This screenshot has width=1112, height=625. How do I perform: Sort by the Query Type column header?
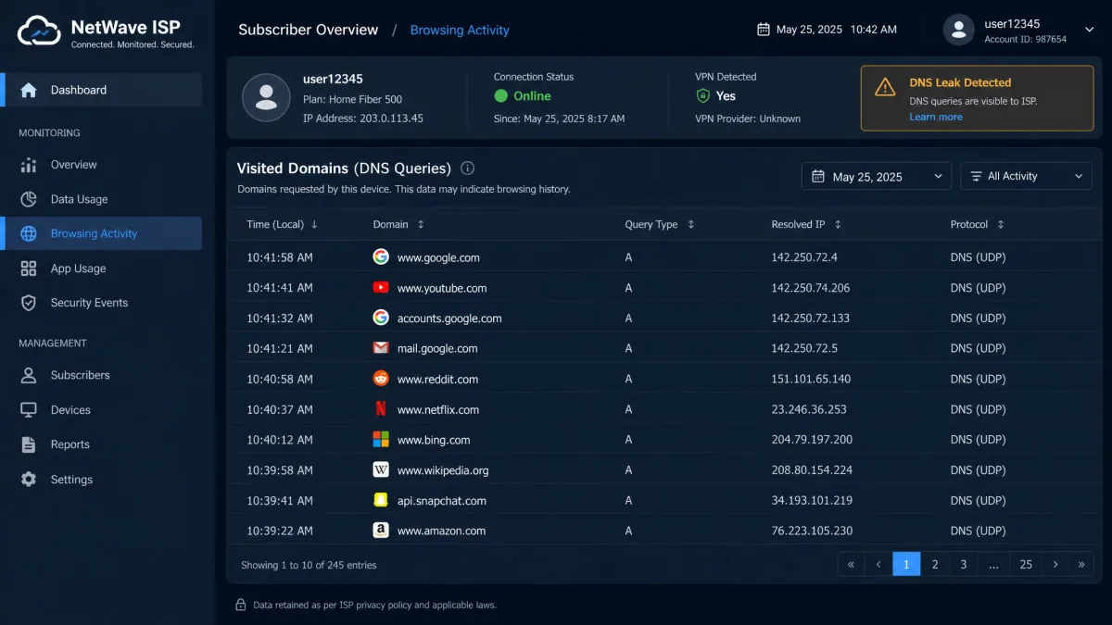tap(660, 224)
